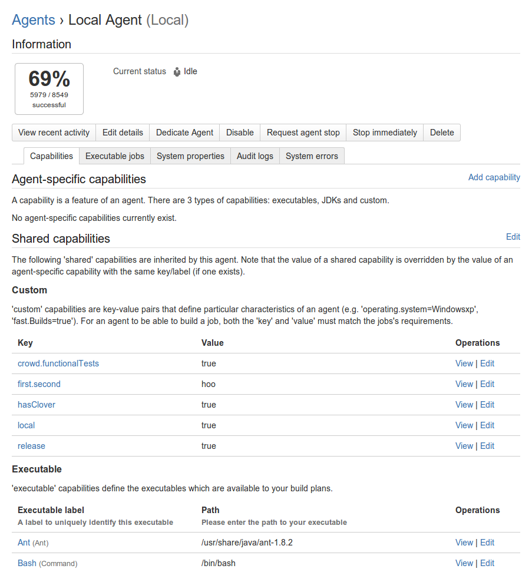Image resolution: width=532 pixels, height=572 pixels.
Task: Open the crowd.functionalTests capability key
Action: pyautogui.click(x=58, y=363)
